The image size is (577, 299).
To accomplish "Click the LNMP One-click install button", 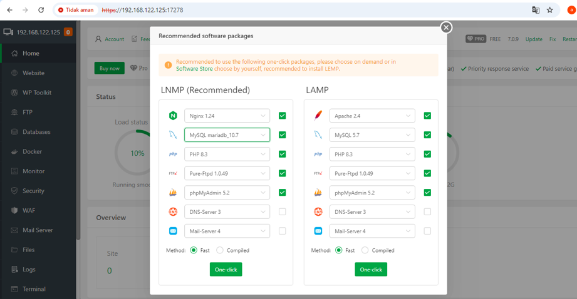I will 226,269.
